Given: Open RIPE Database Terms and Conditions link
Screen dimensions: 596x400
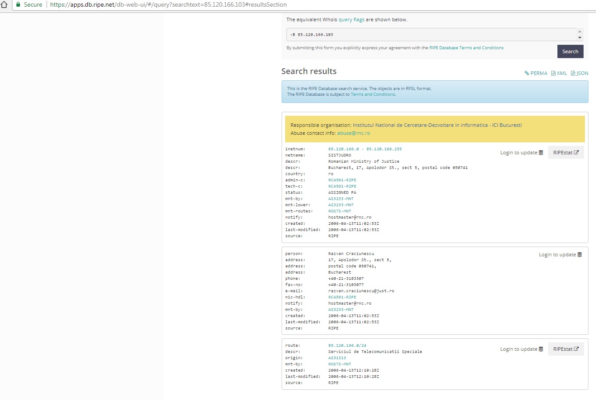Looking at the screenshot, I should [x=466, y=48].
